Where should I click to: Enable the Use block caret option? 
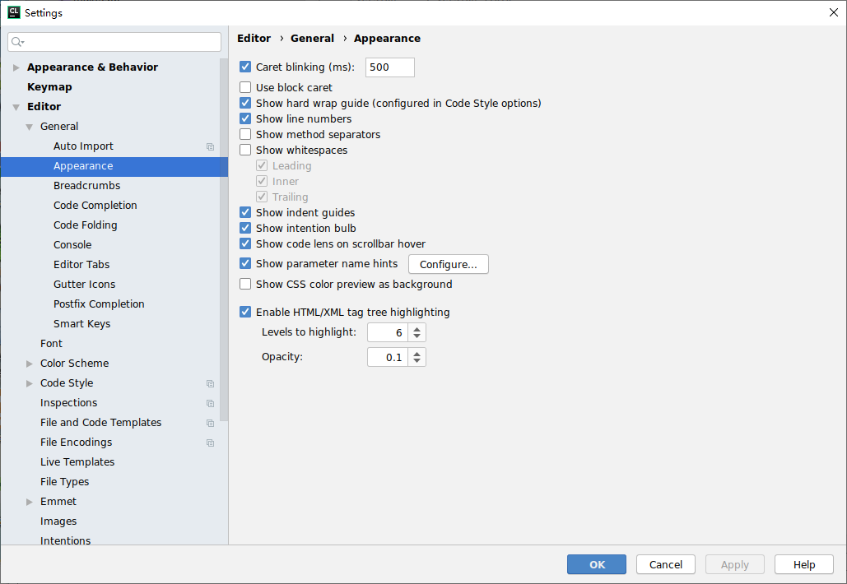tap(244, 87)
